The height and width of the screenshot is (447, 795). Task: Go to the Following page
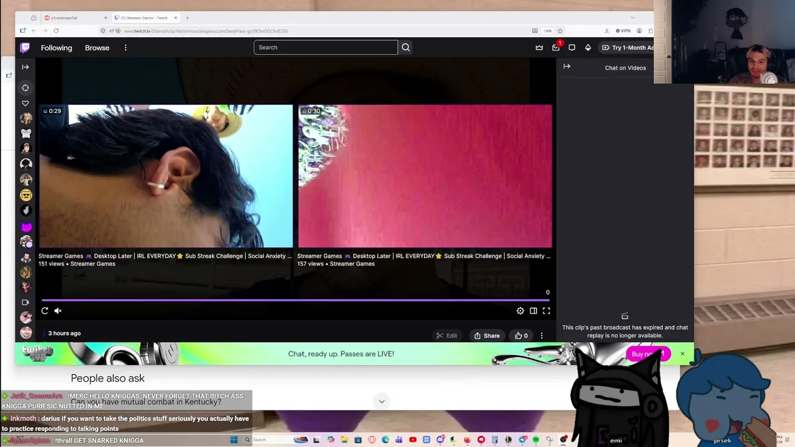[57, 48]
